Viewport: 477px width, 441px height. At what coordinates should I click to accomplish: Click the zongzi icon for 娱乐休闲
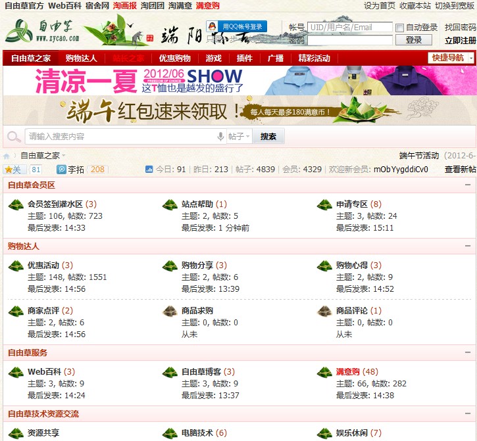click(324, 433)
